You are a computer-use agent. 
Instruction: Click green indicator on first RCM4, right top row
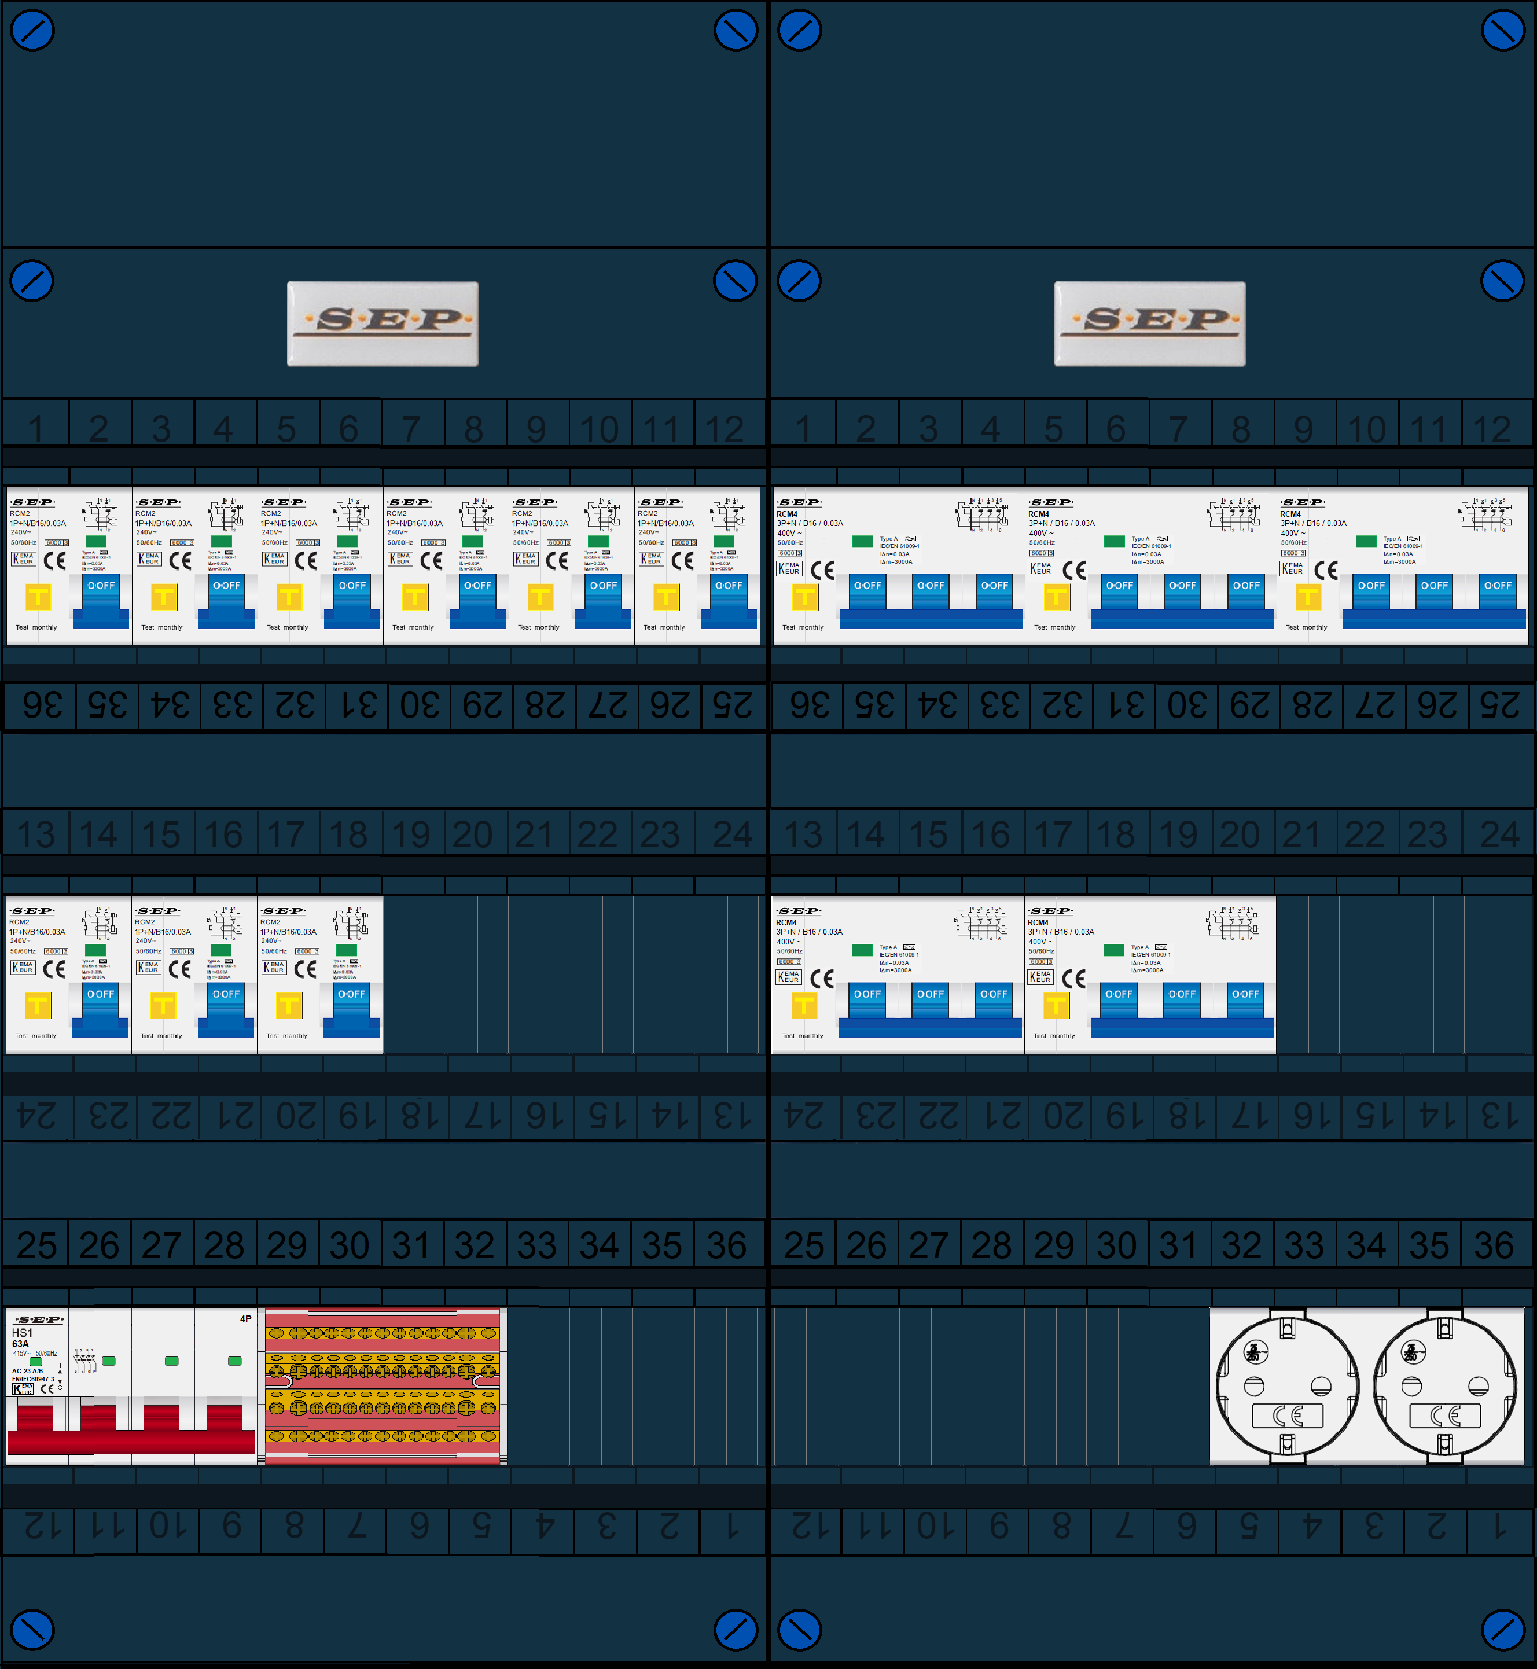coord(862,541)
